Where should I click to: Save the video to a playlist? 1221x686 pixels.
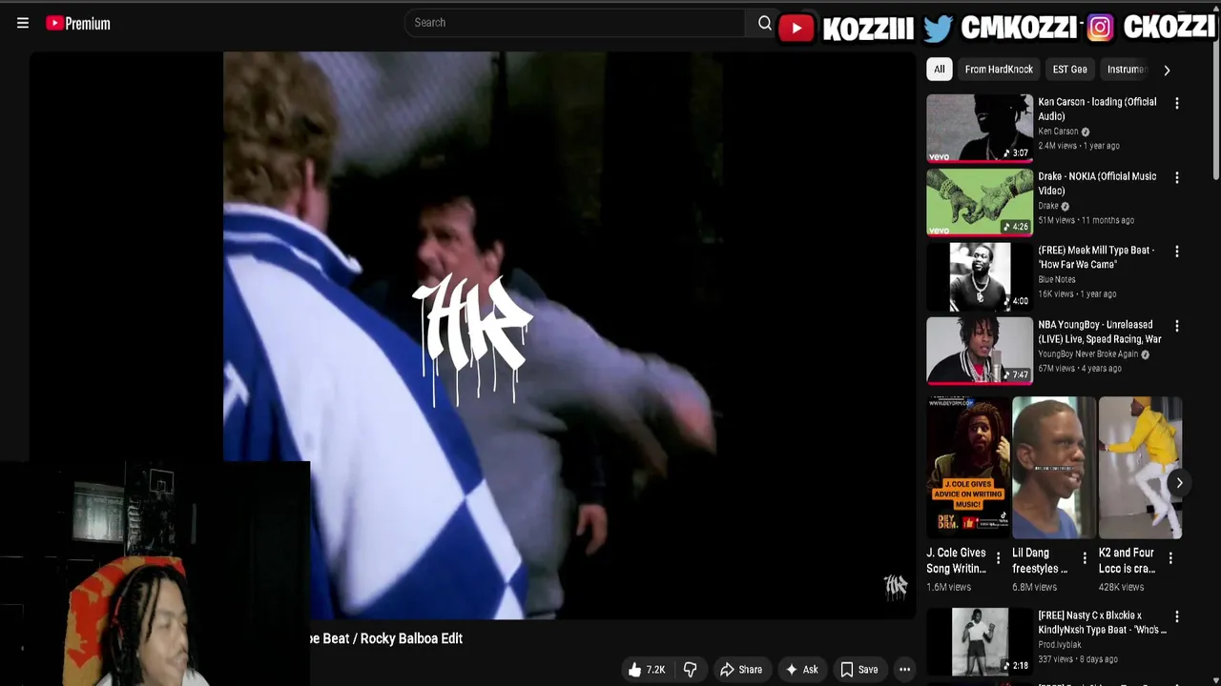pyautogui.click(x=859, y=670)
